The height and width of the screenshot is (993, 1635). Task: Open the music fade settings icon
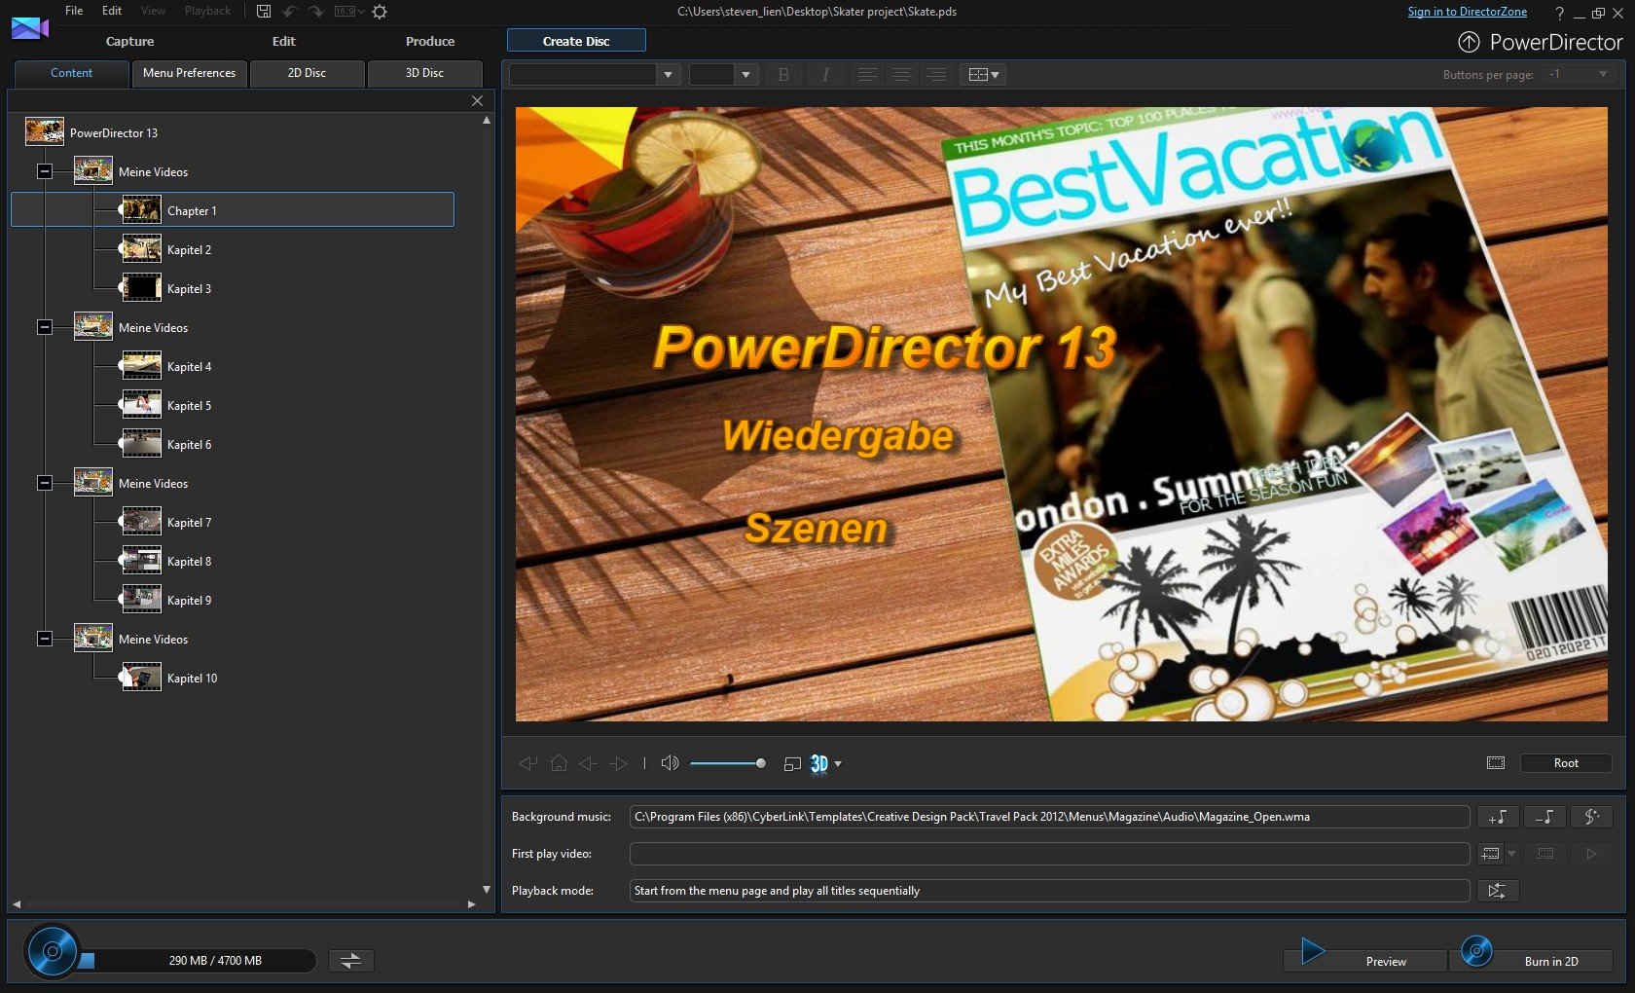(x=1591, y=817)
